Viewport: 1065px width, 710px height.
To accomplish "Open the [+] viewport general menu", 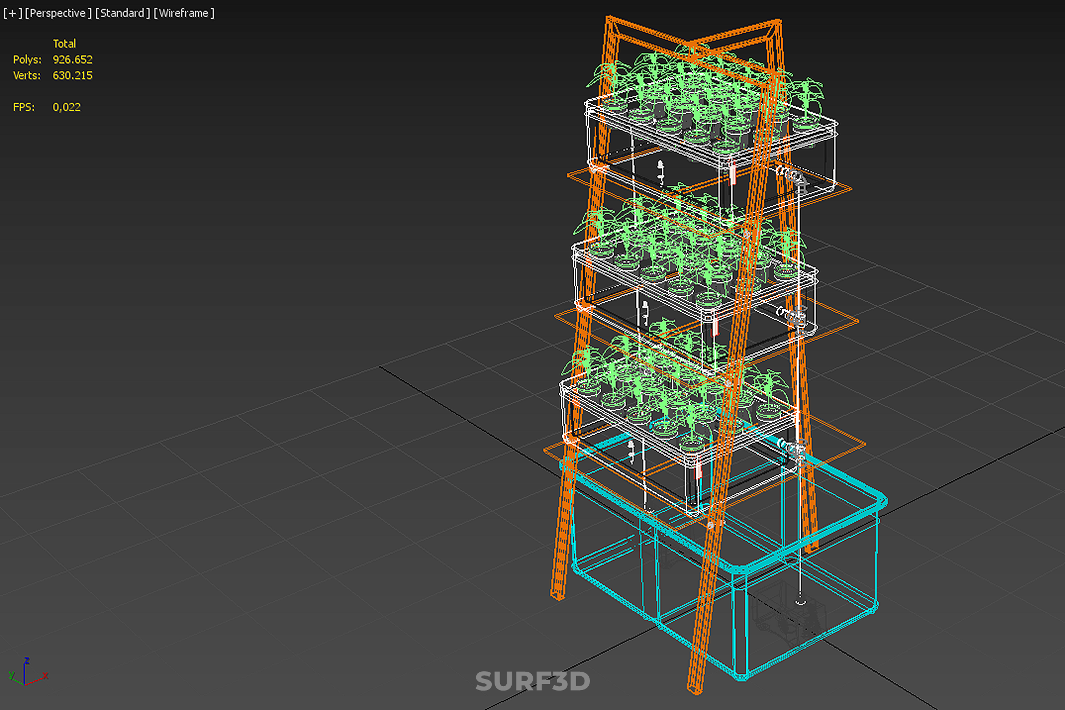I will (12, 13).
